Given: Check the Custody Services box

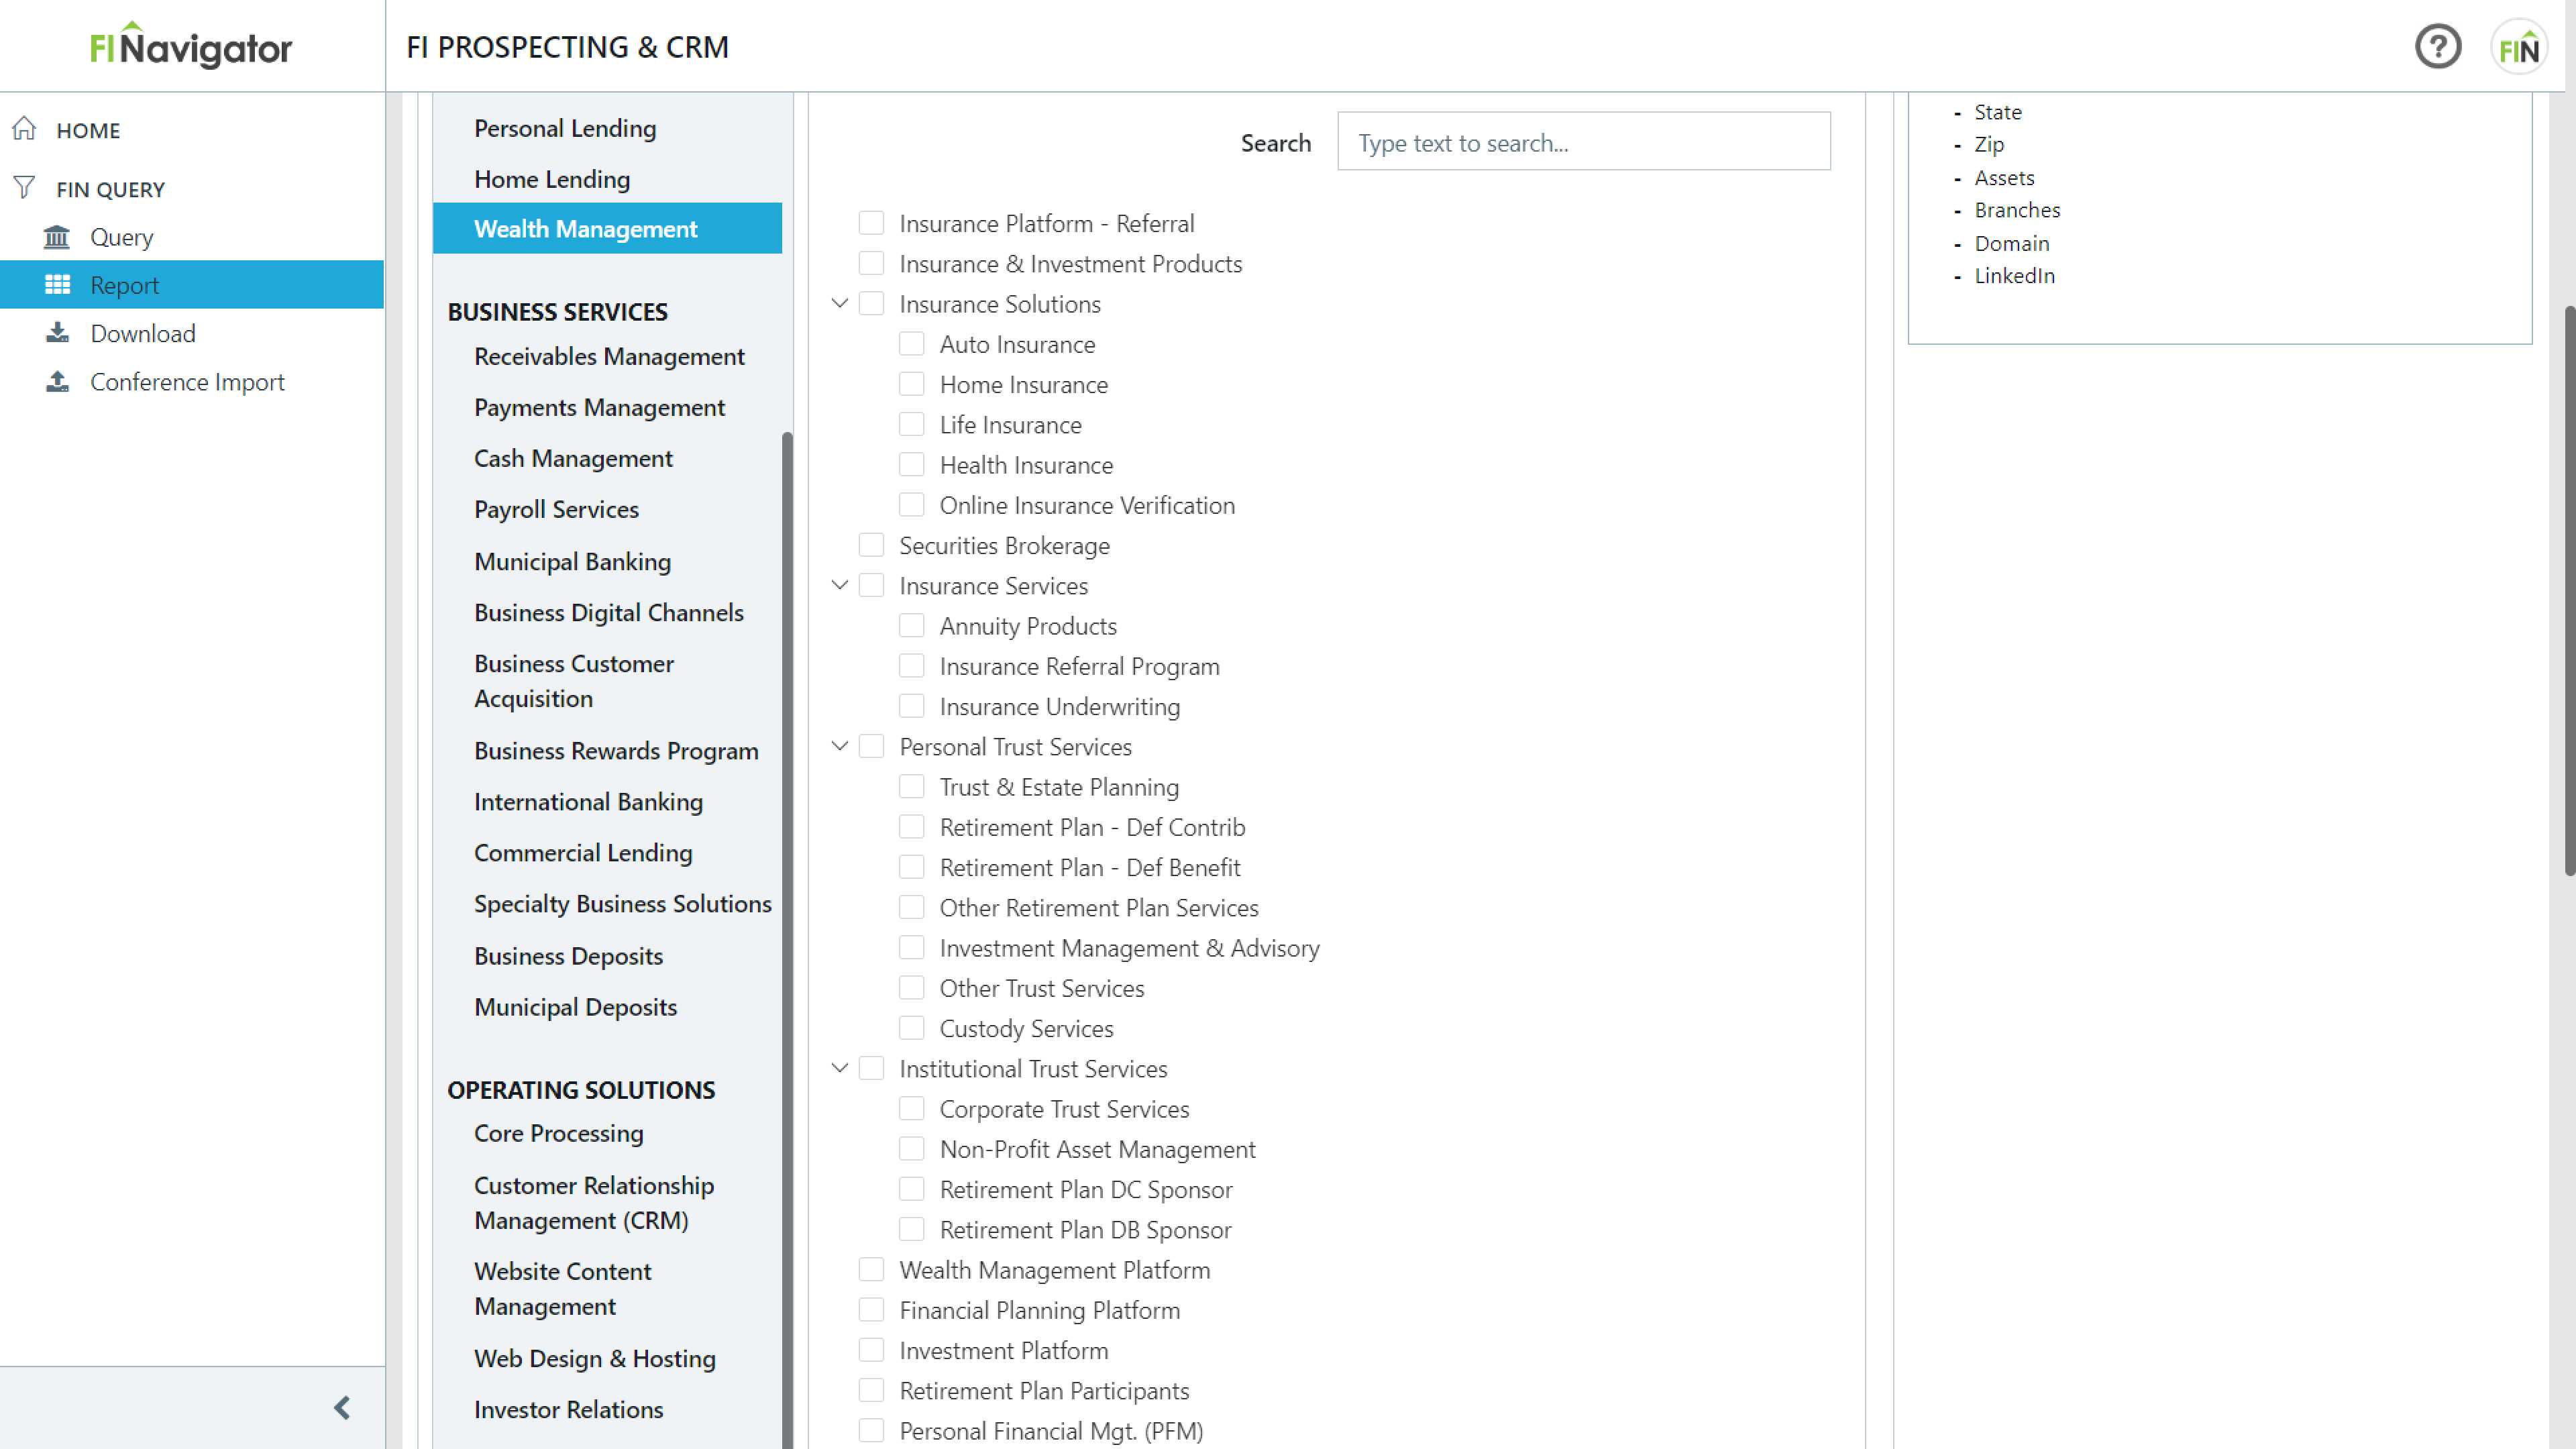Looking at the screenshot, I should coord(911,1028).
